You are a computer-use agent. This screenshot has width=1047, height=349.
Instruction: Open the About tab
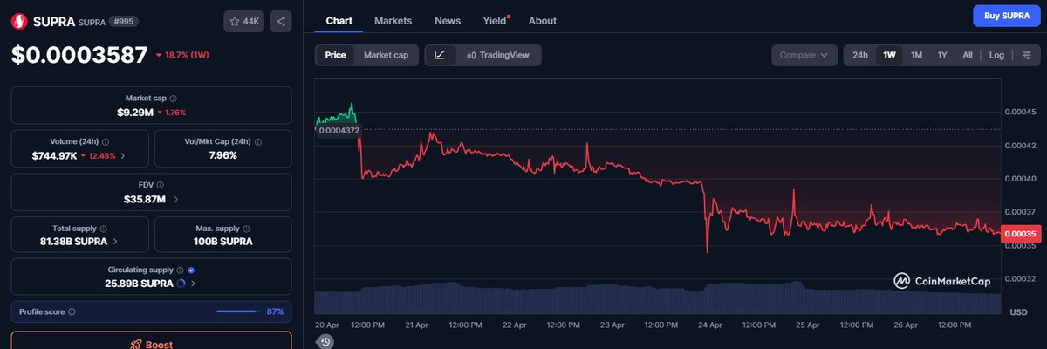(542, 20)
